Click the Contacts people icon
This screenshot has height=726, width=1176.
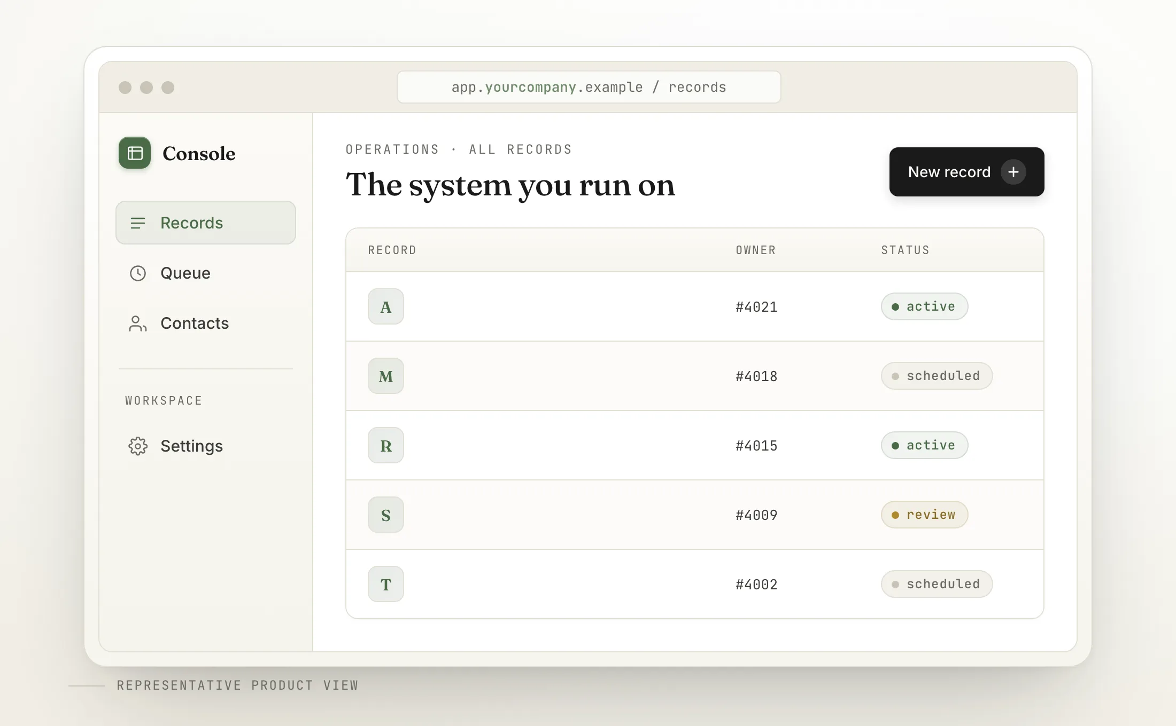(x=138, y=323)
